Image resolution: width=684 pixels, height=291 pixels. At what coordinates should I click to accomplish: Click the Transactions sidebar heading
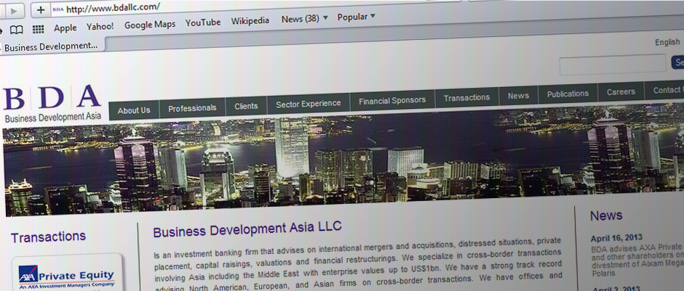pos(49,237)
